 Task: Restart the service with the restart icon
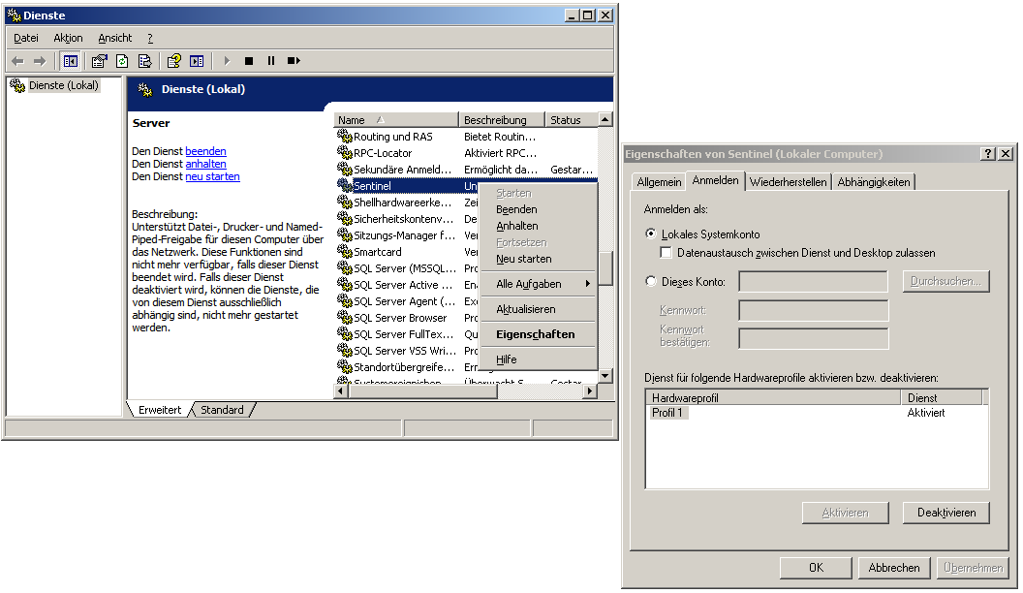point(294,61)
